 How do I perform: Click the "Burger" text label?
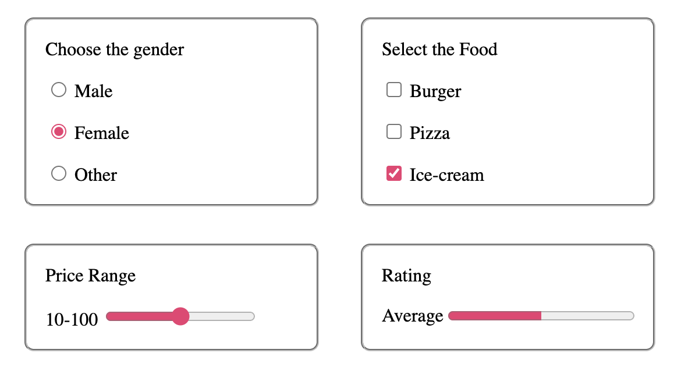tap(435, 91)
